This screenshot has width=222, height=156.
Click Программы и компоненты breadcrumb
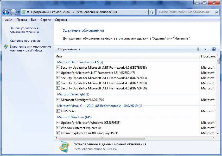(x=50, y=12)
